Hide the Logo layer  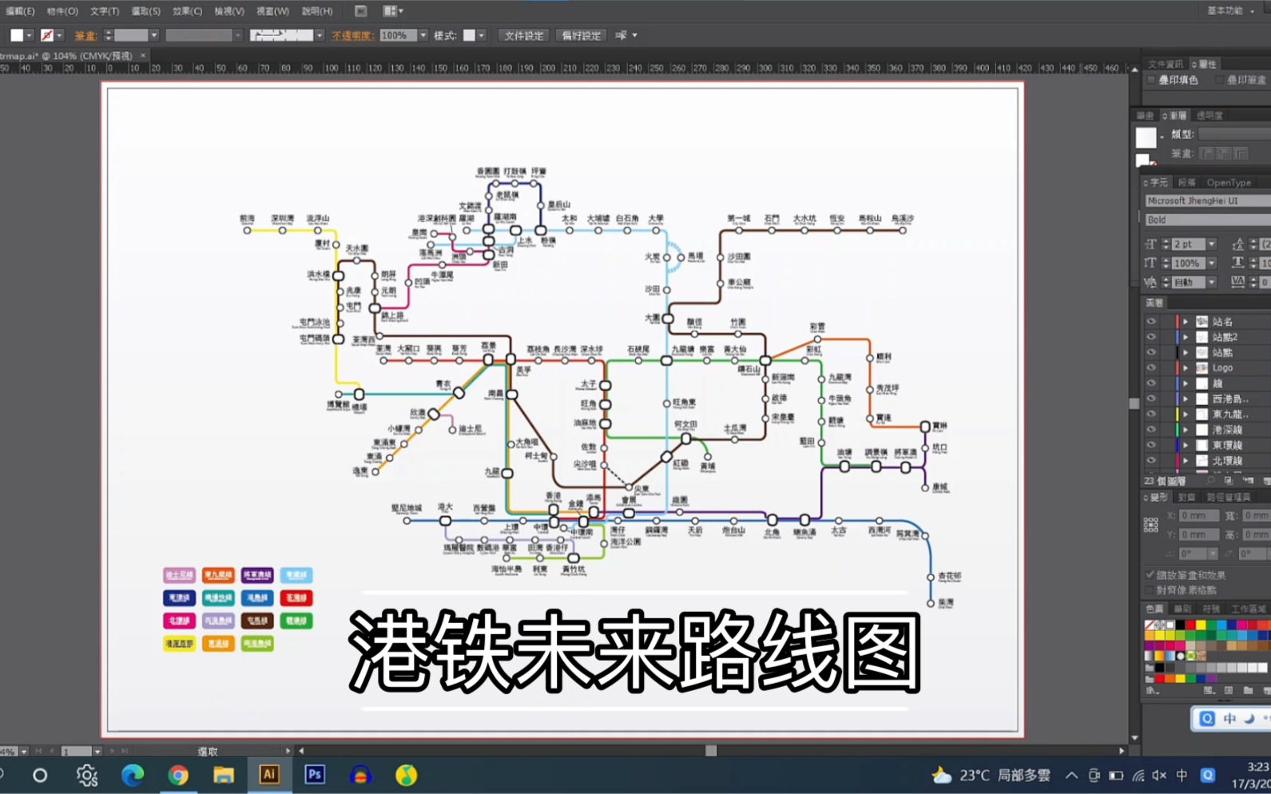click(x=1151, y=367)
